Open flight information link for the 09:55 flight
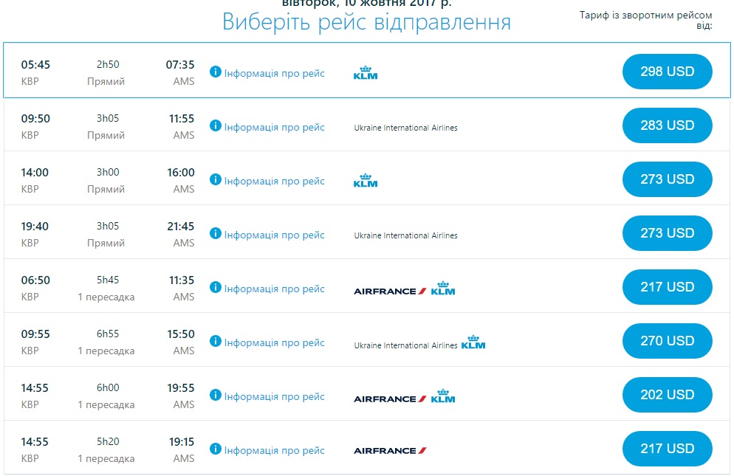The width and height of the screenshot is (734, 476). point(274,342)
